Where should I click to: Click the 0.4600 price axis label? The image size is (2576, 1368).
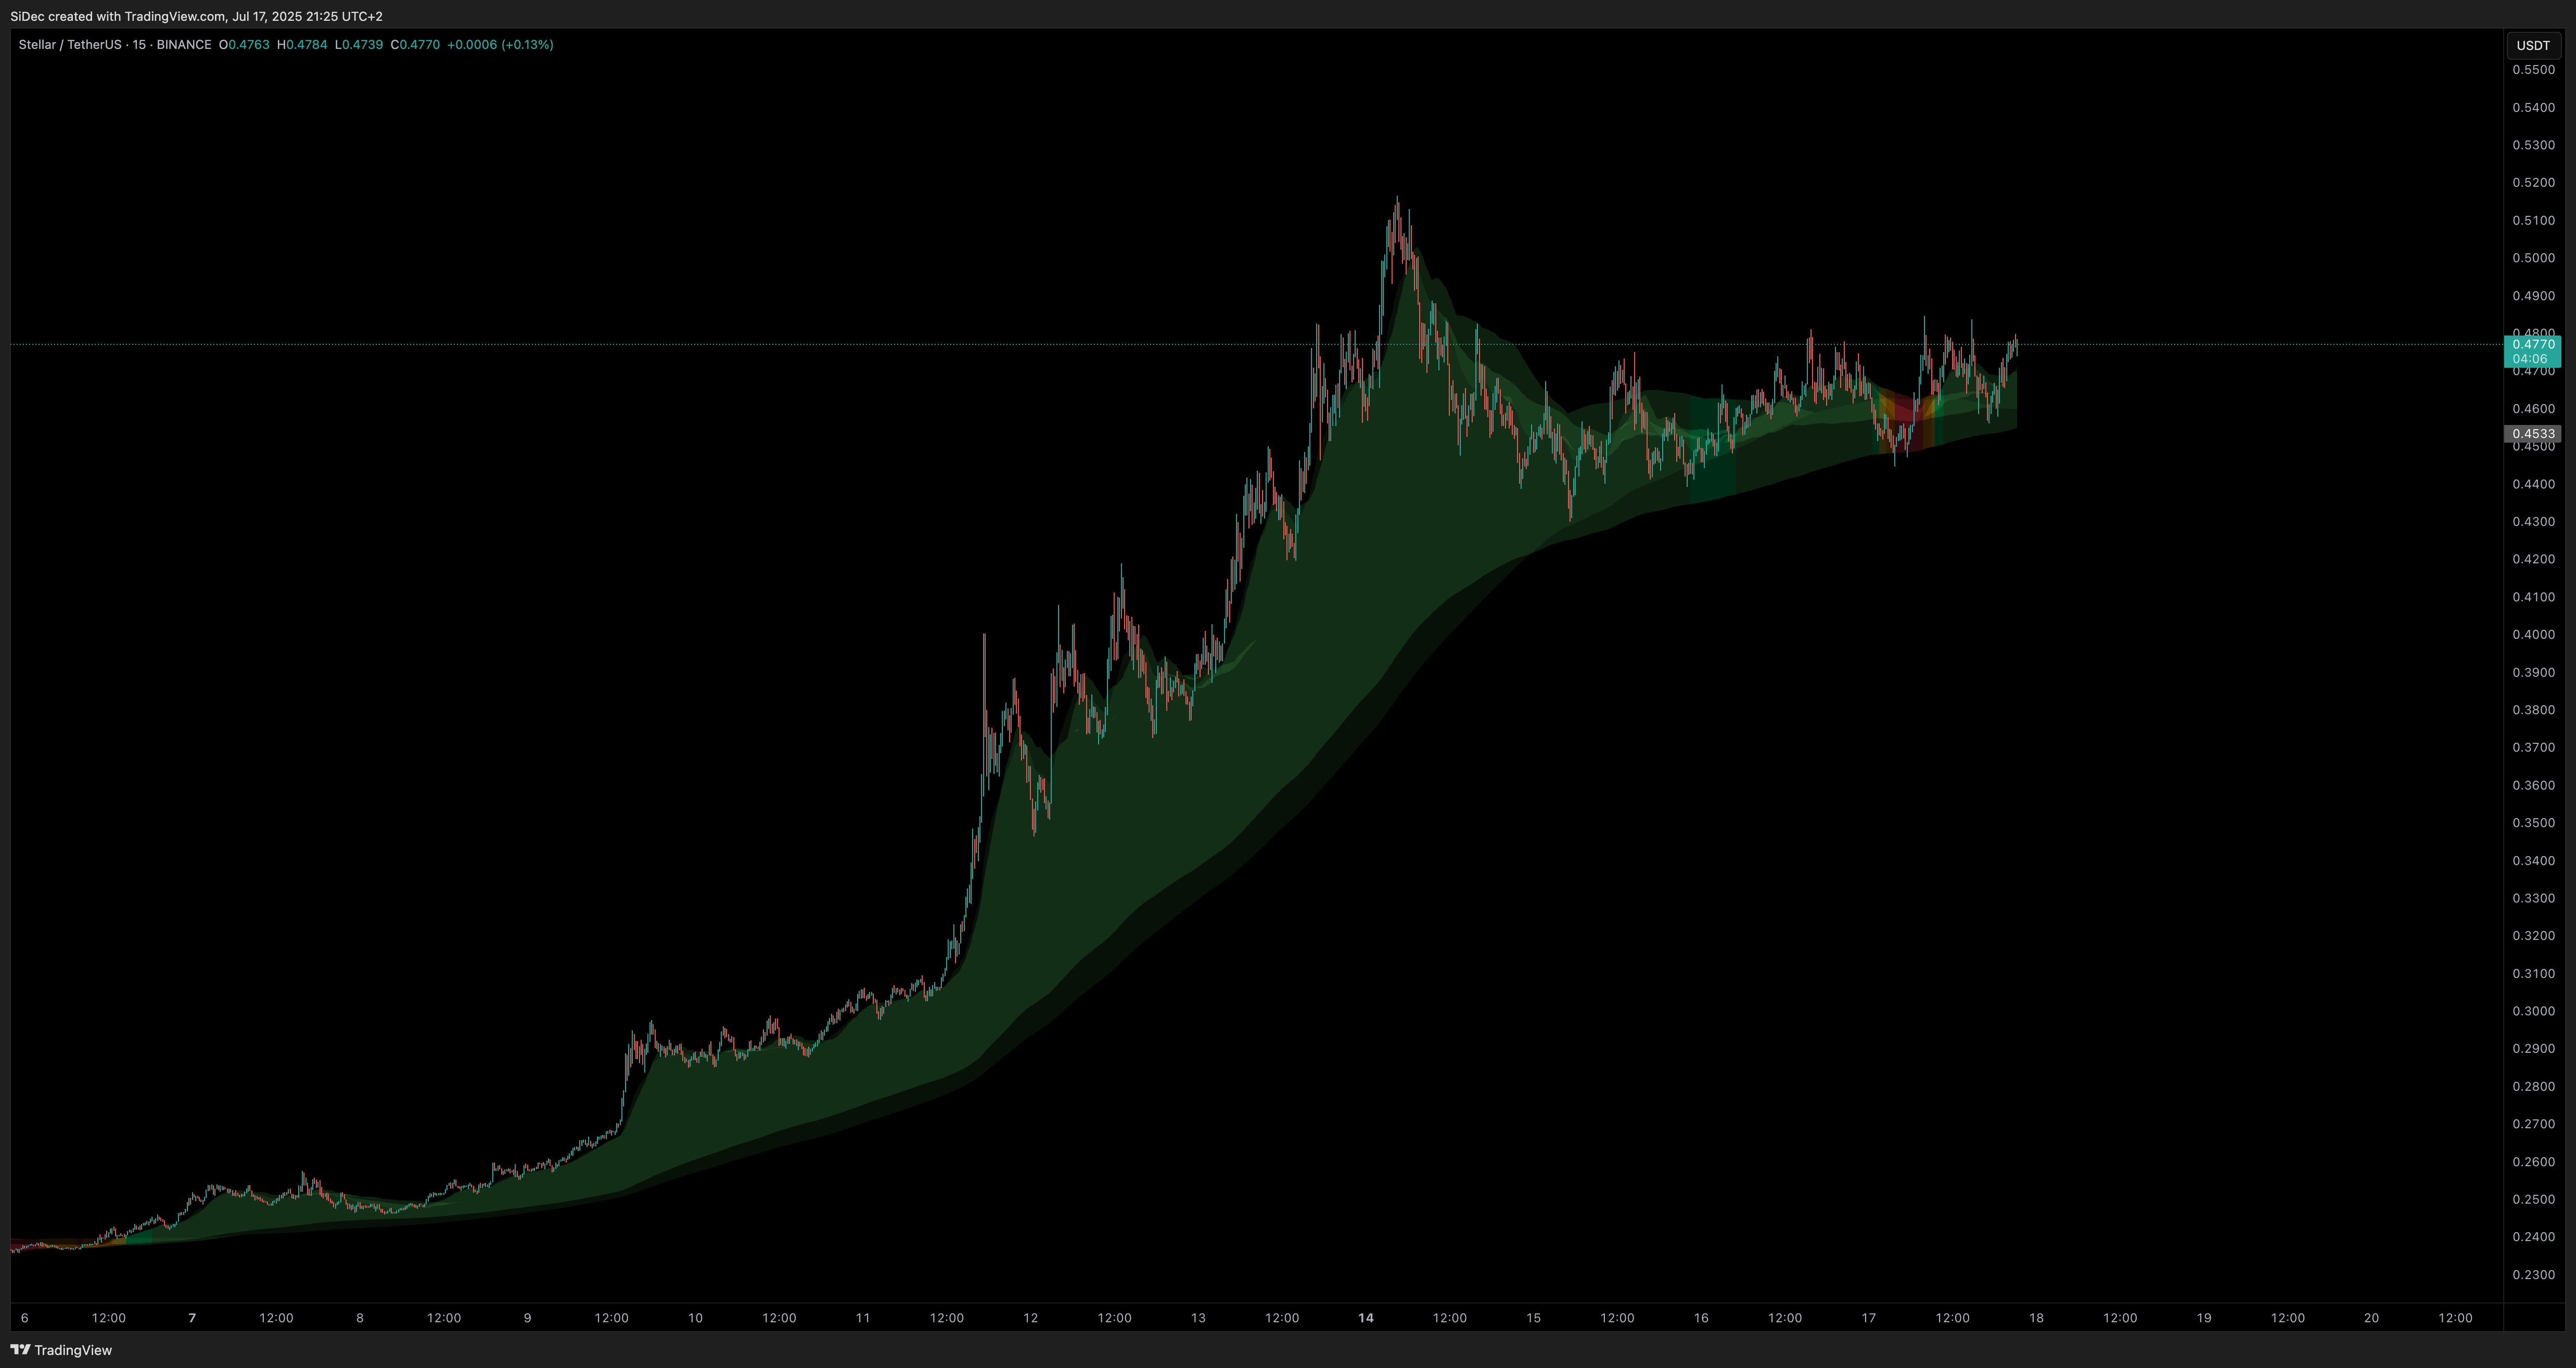coord(2533,409)
